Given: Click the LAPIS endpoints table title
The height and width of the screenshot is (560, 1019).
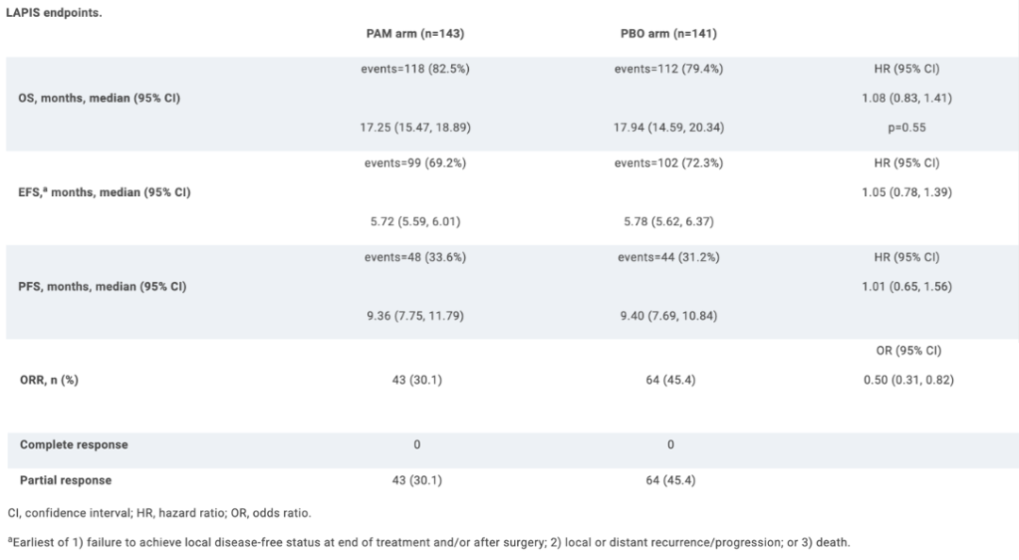Looking at the screenshot, I should coord(54,13).
